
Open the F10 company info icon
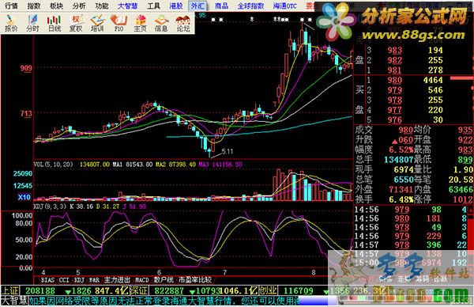[x=118, y=23]
